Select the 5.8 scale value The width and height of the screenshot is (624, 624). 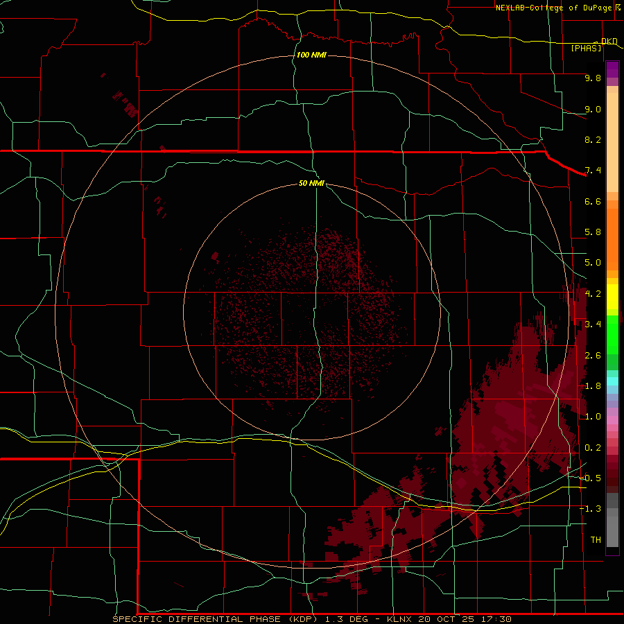tap(593, 232)
